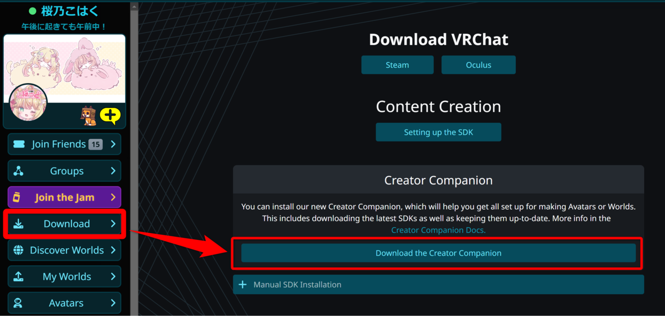
Task: Open the Avatars chevron arrow
Action: (x=113, y=303)
